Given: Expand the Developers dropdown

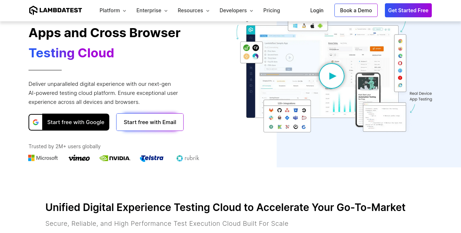Looking at the screenshot, I should click(x=236, y=10).
